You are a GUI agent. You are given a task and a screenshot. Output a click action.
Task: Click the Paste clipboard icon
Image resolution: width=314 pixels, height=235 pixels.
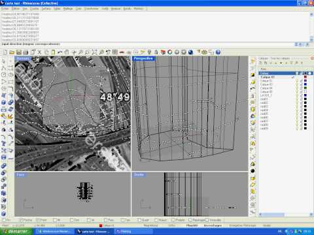(53, 52)
